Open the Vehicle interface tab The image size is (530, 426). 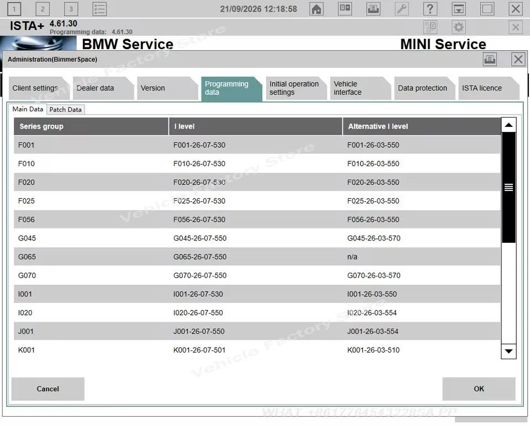coord(360,88)
